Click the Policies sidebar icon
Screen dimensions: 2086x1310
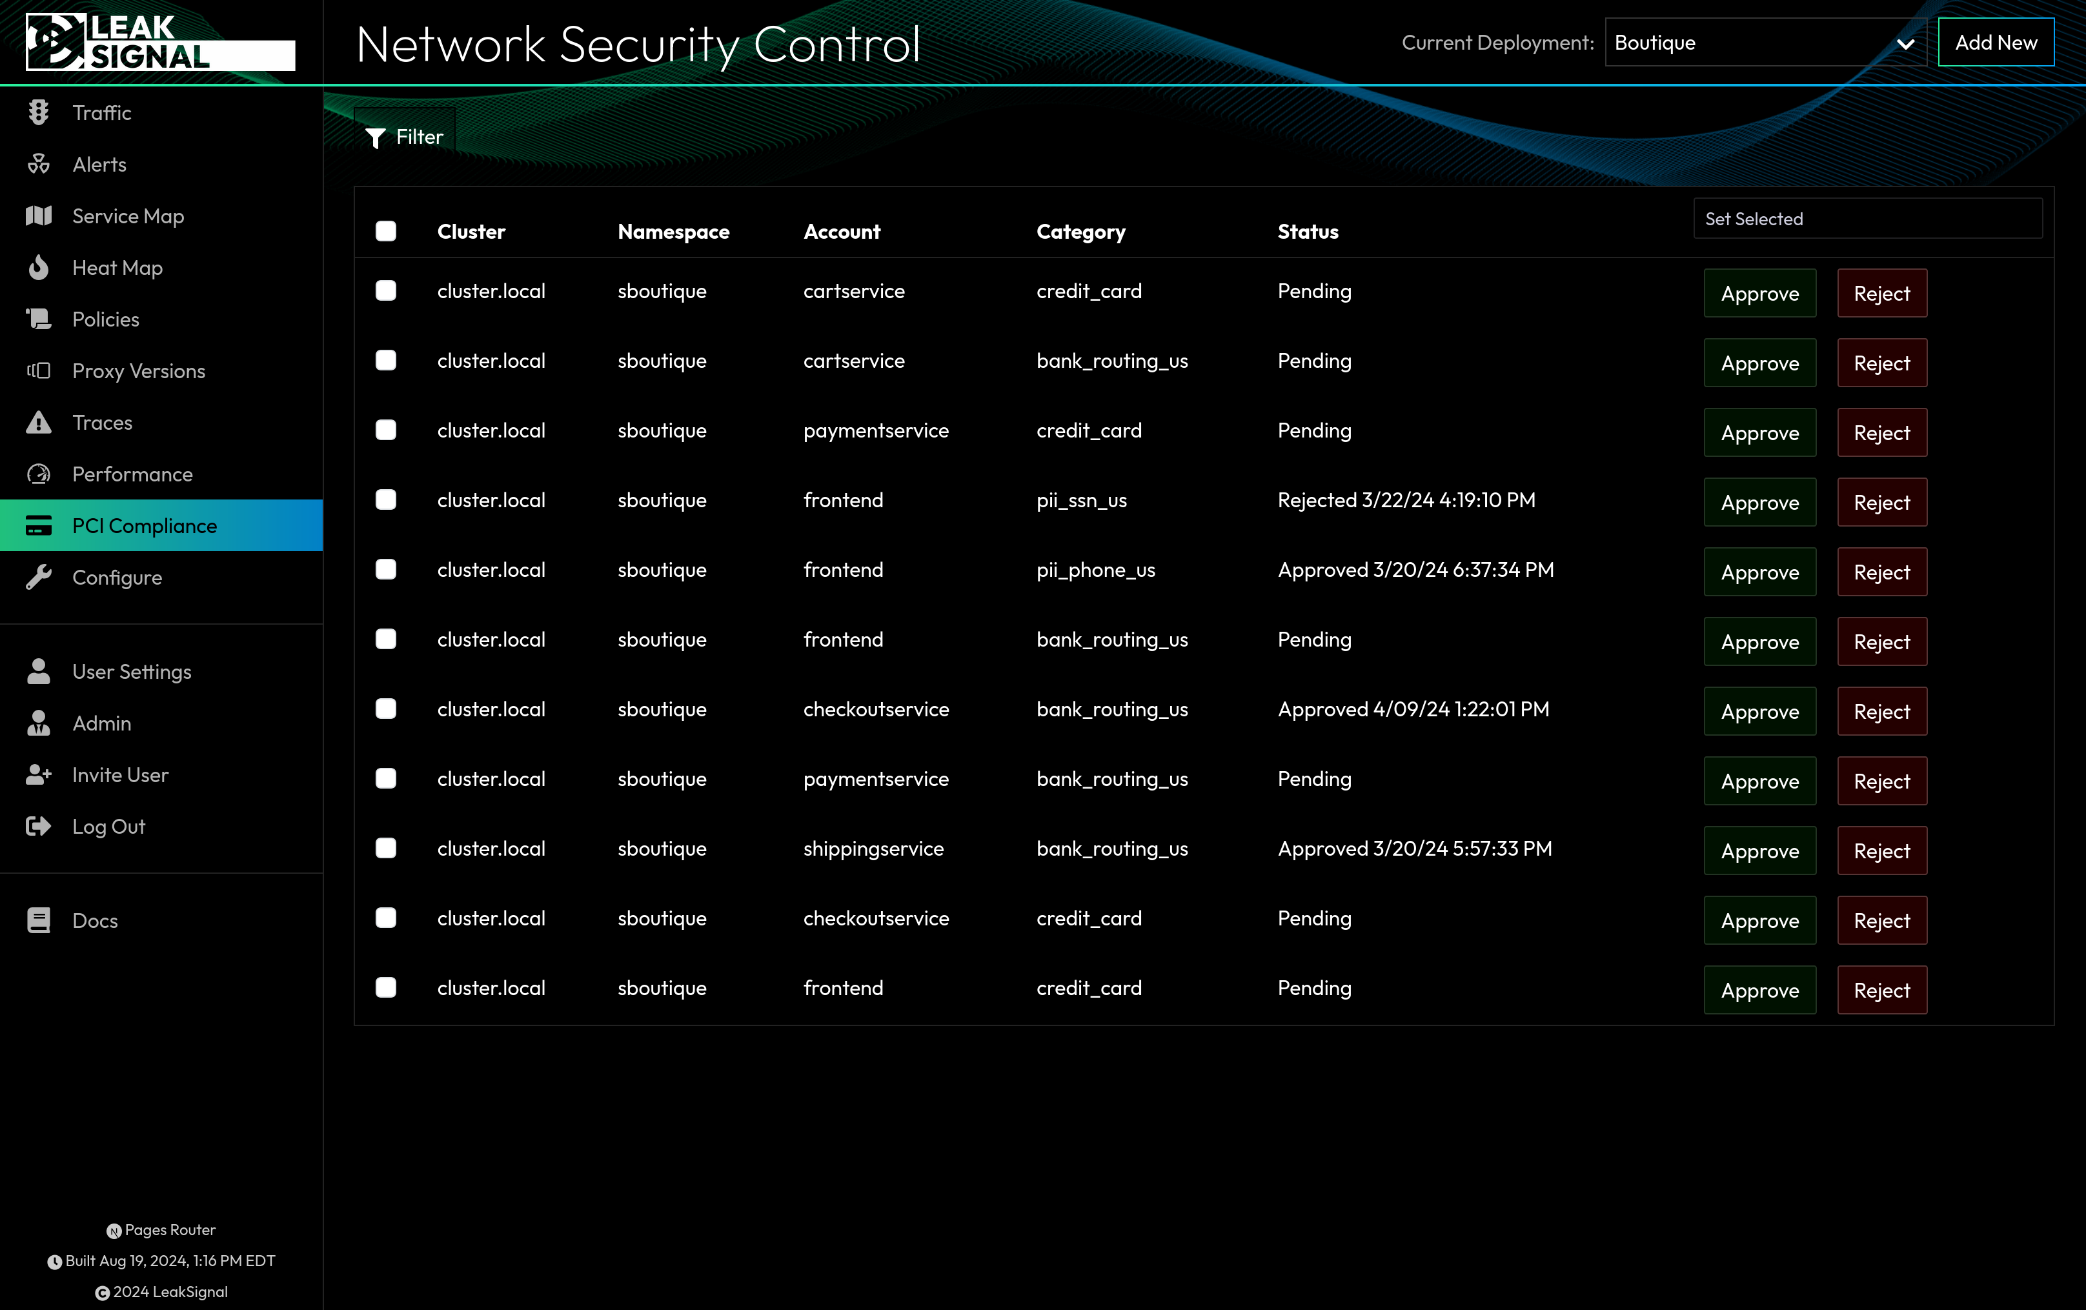[37, 318]
